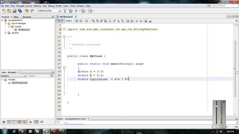Click the red Start Macro Recording icon
This screenshot has width=239, height=134.
pyautogui.click(x=137, y=21)
